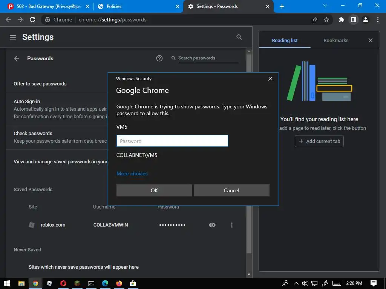The height and width of the screenshot is (289, 386).
Task: Focus the Search passwords field
Action: 208,58
